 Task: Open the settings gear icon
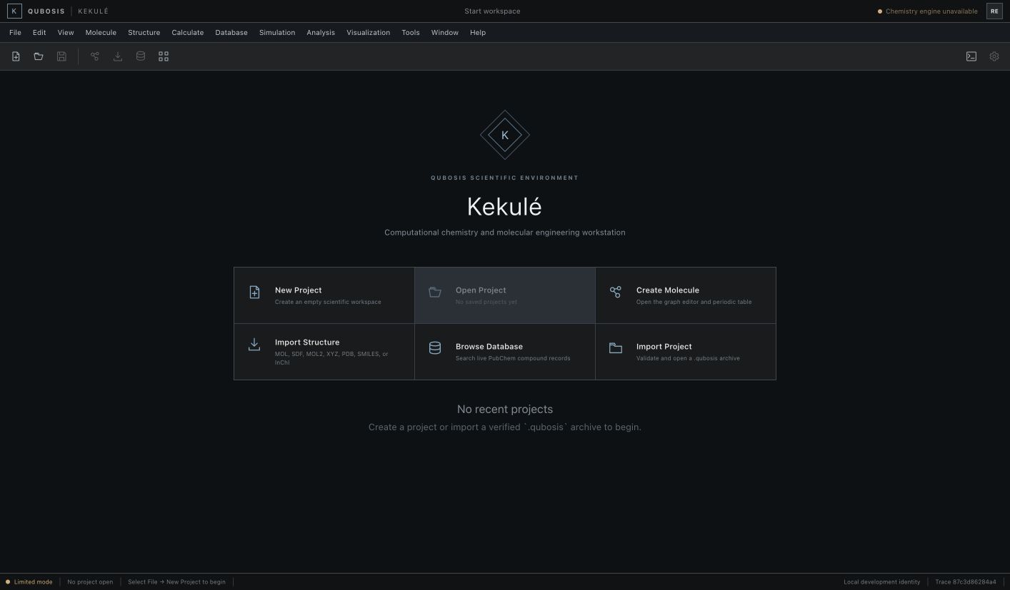point(994,56)
